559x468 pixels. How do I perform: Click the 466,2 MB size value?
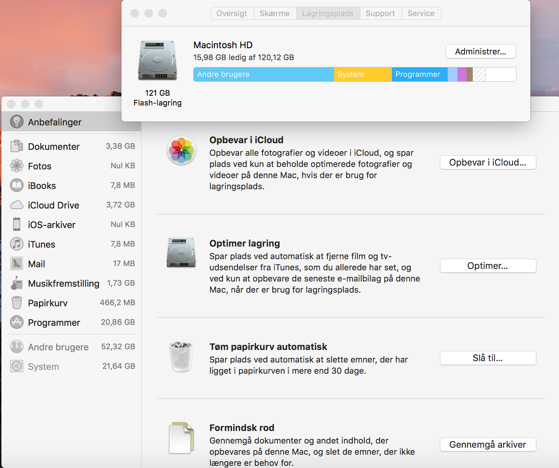coord(118,303)
